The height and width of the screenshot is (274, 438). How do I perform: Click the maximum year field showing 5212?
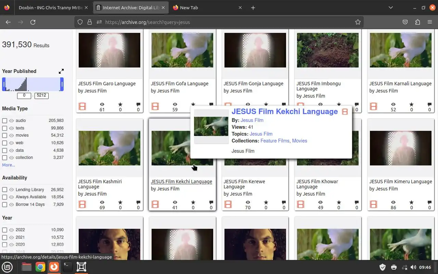(x=41, y=96)
